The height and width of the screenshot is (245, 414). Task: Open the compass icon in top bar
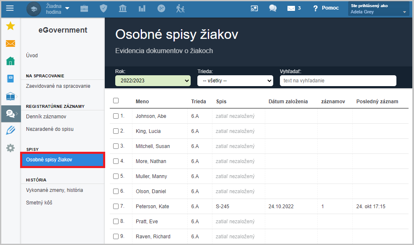pos(161,9)
